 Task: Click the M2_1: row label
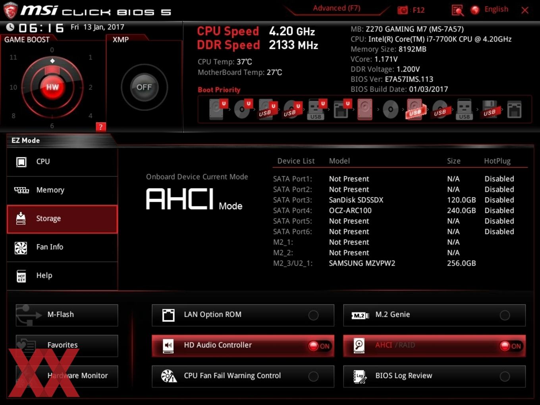pyautogui.click(x=283, y=242)
